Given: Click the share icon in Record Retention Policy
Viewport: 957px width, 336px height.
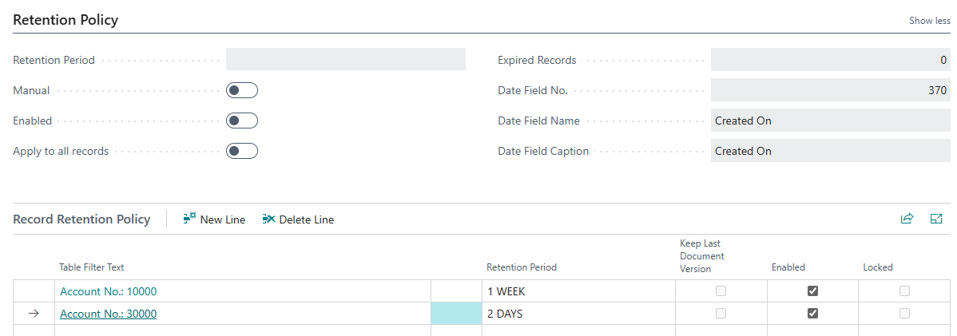Looking at the screenshot, I should pos(907,219).
